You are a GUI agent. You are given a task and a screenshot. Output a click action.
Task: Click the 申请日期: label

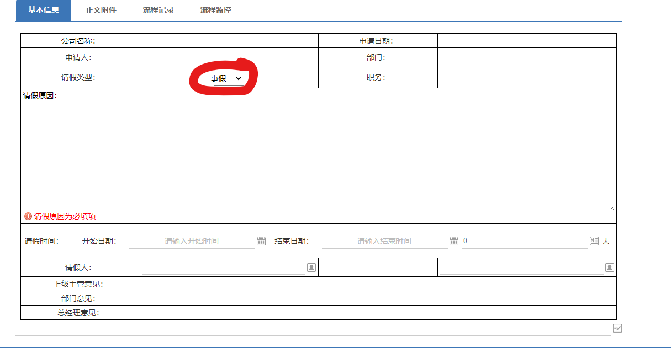[x=376, y=41]
